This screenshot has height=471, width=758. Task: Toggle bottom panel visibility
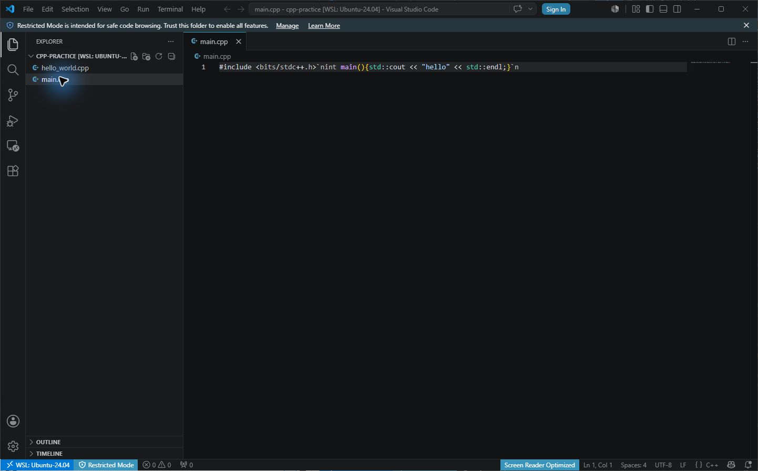coord(663,9)
